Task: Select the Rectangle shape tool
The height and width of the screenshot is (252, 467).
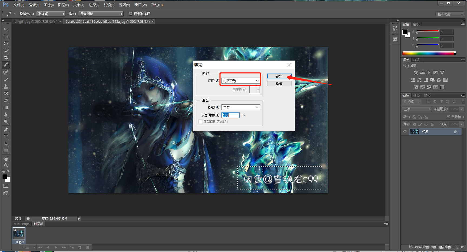Action: point(6,151)
